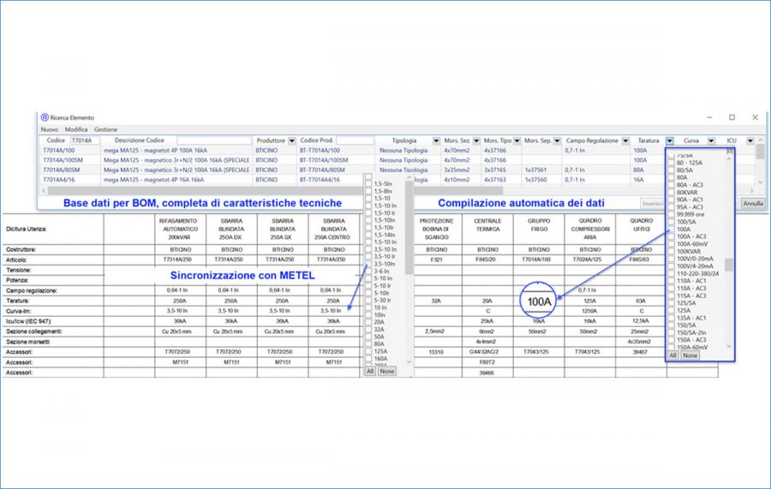Viewport: 771px width, 489px height.
Task: Select row T7014A4/16 in results table
Action: pos(397,180)
